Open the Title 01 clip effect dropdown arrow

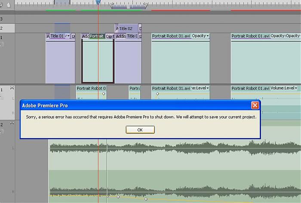click(x=68, y=36)
